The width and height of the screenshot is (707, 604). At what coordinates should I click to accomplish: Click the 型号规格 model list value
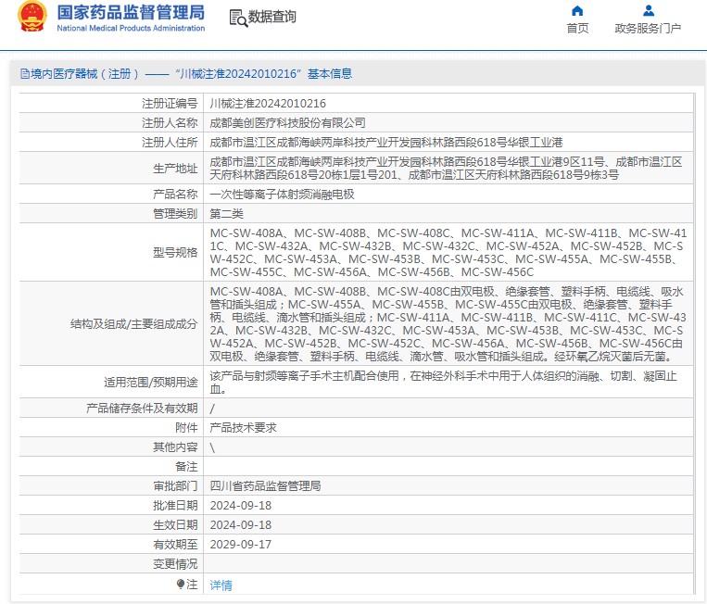pos(448,252)
